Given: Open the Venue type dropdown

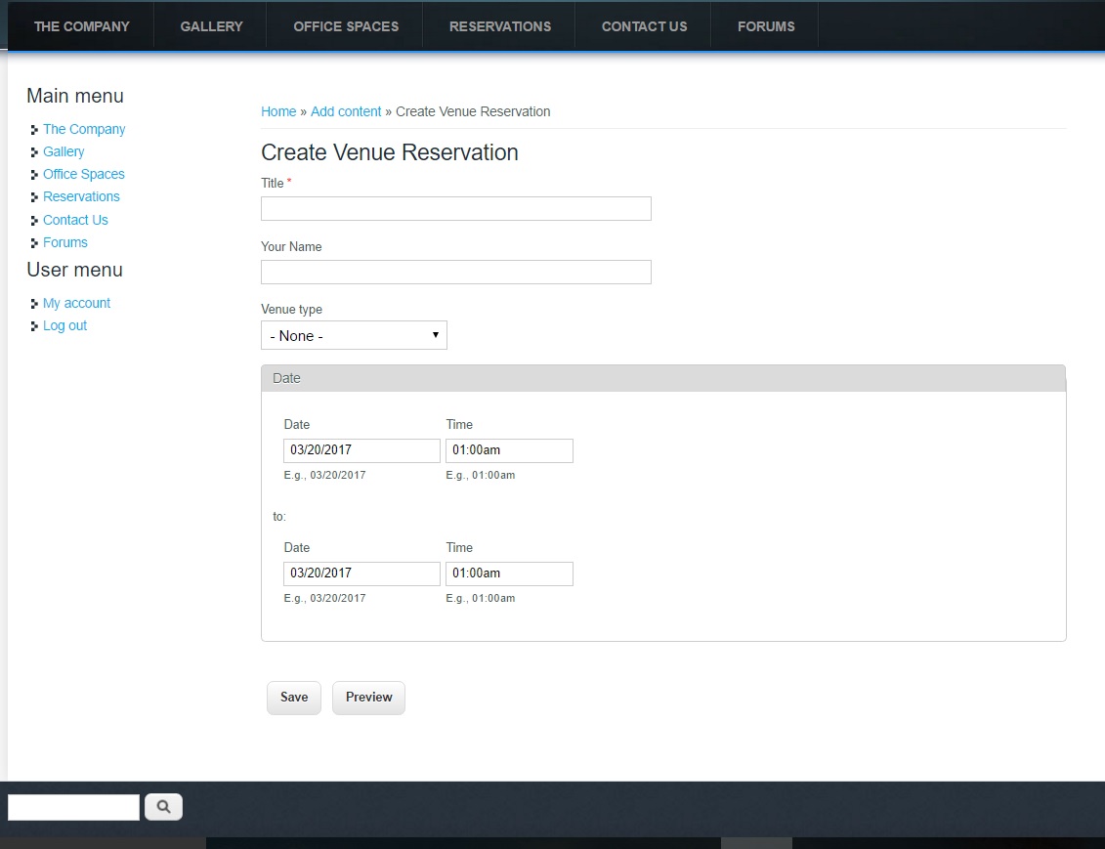Looking at the screenshot, I should (x=354, y=335).
